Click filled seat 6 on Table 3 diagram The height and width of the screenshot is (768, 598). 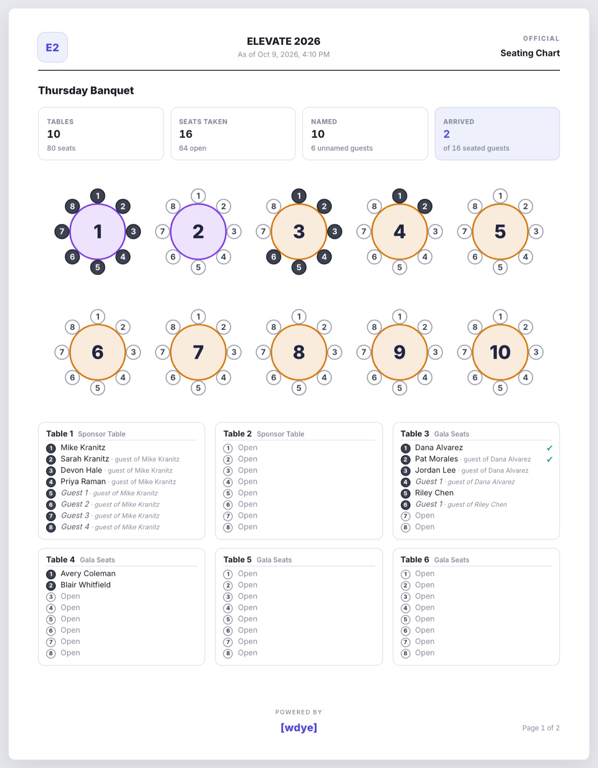tap(274, 257)
